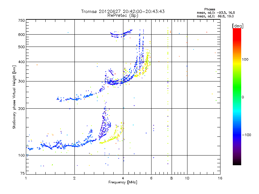Image resolution: width=259 pixels, height=194 pixels.
Task: Click the '300' height axis tick label
Action: [x=21, y=81]
